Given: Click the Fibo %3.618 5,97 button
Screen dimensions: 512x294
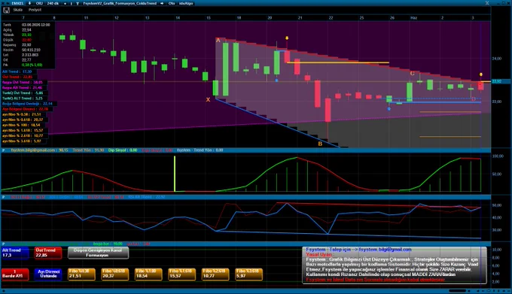Looking at the screenshot, I should (248, 274).
